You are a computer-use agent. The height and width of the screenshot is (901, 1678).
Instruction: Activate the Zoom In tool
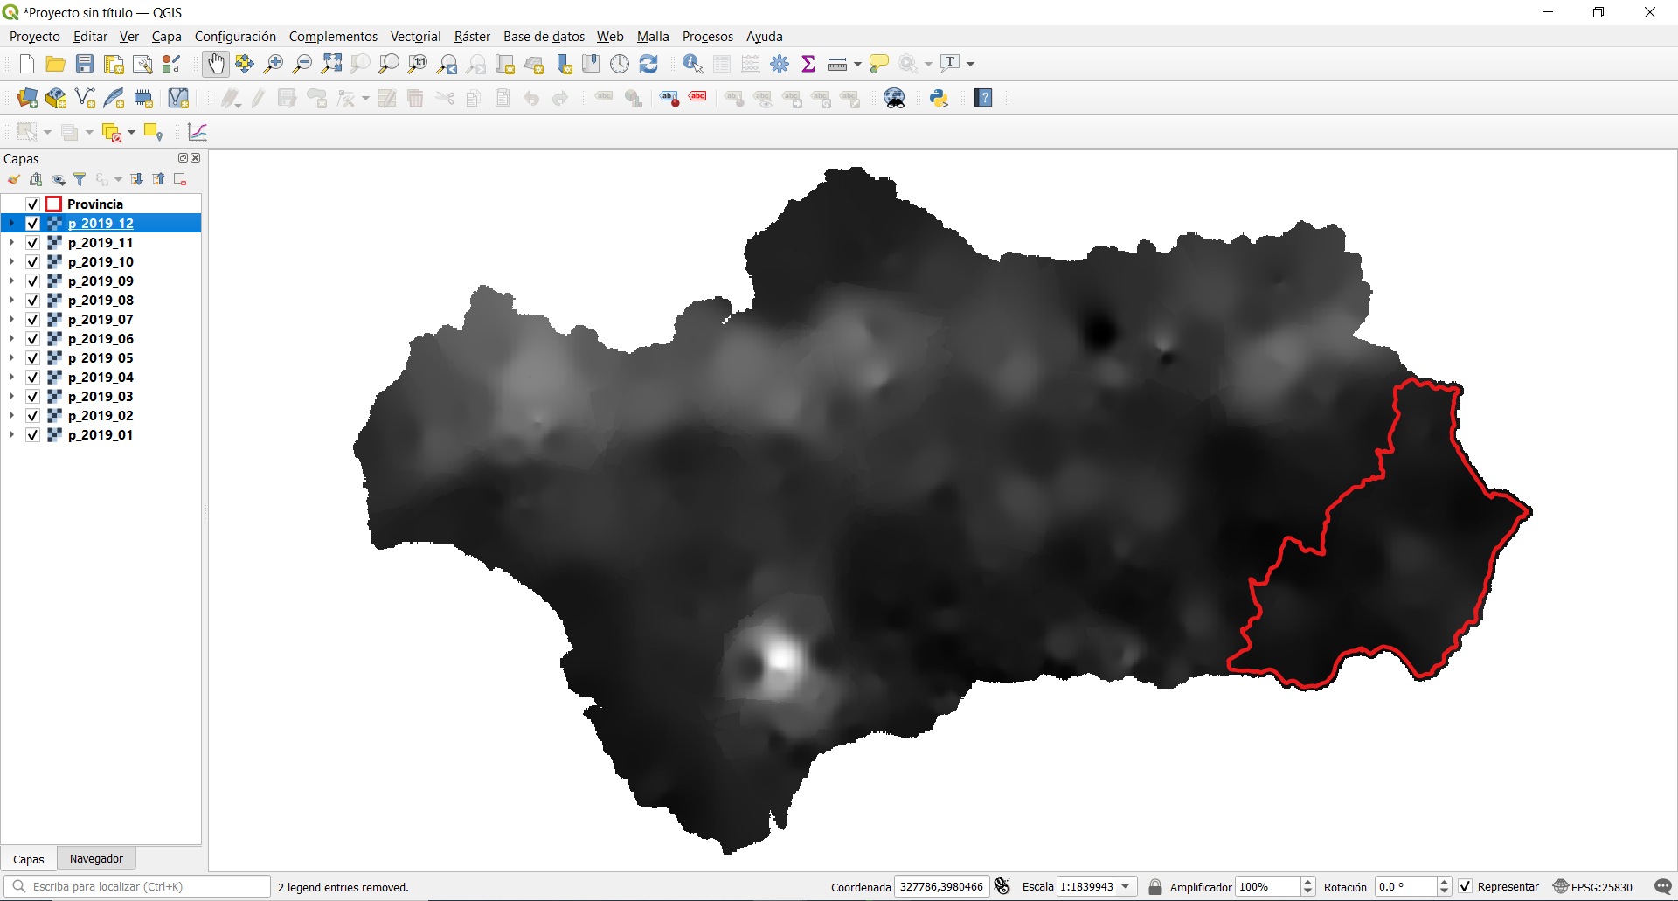(273, 64)
